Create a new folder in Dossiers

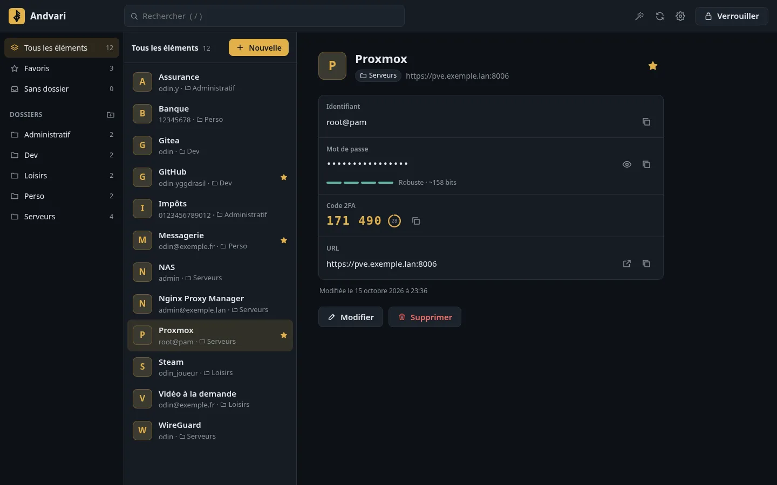111,115
